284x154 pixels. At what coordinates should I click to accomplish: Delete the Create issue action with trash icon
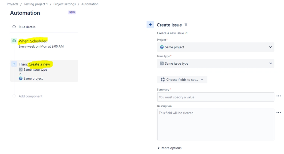pos(186,25)
